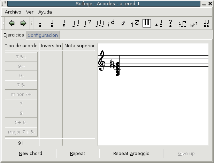Open the piano keyboard exercise icon
This screenshot has width=214, height=163.
(147, 23)
